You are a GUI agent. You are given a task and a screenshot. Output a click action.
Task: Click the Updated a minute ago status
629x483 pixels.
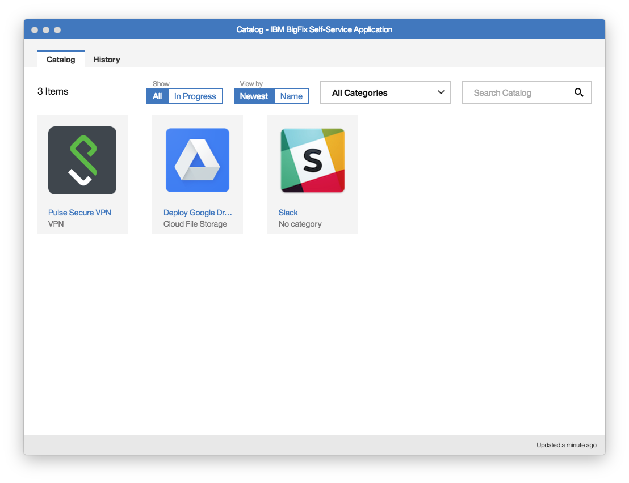(566, 445)
